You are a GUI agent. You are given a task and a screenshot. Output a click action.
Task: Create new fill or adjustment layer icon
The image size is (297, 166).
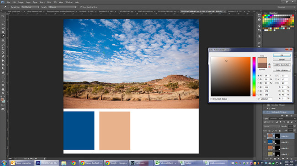[x=279, y=159]
